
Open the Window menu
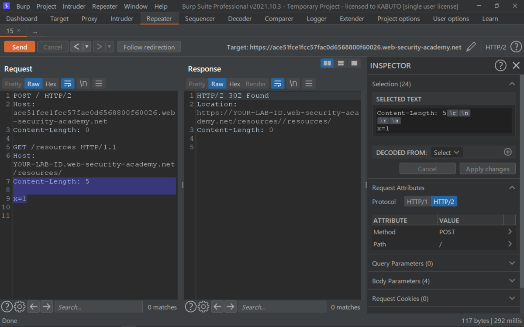point(136,7)
